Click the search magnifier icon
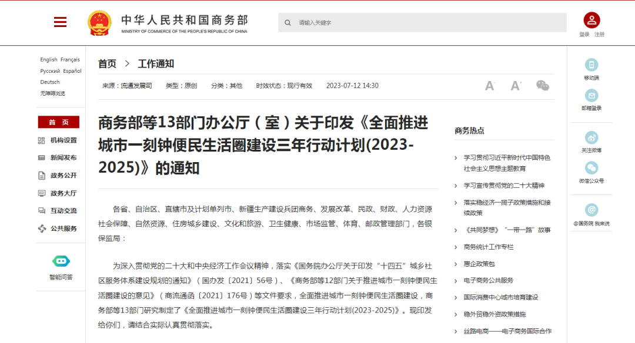This screenshot has width=635, height=343. [x=288, y=22]
